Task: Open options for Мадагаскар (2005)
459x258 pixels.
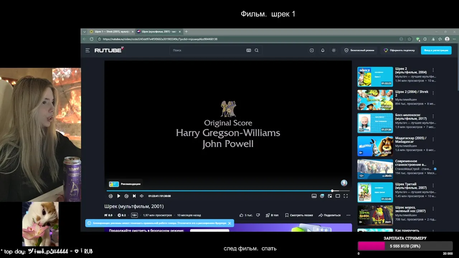Action: point(433,139)
